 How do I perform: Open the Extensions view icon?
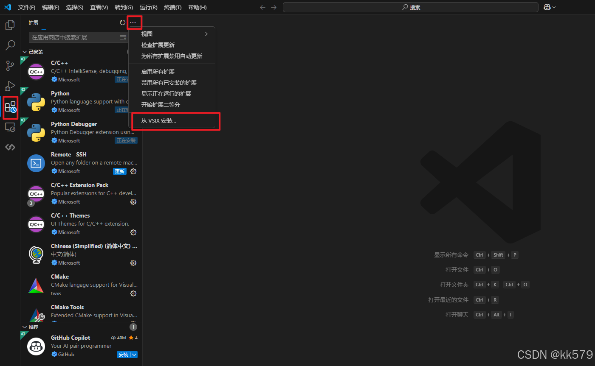tap(10, 107)
